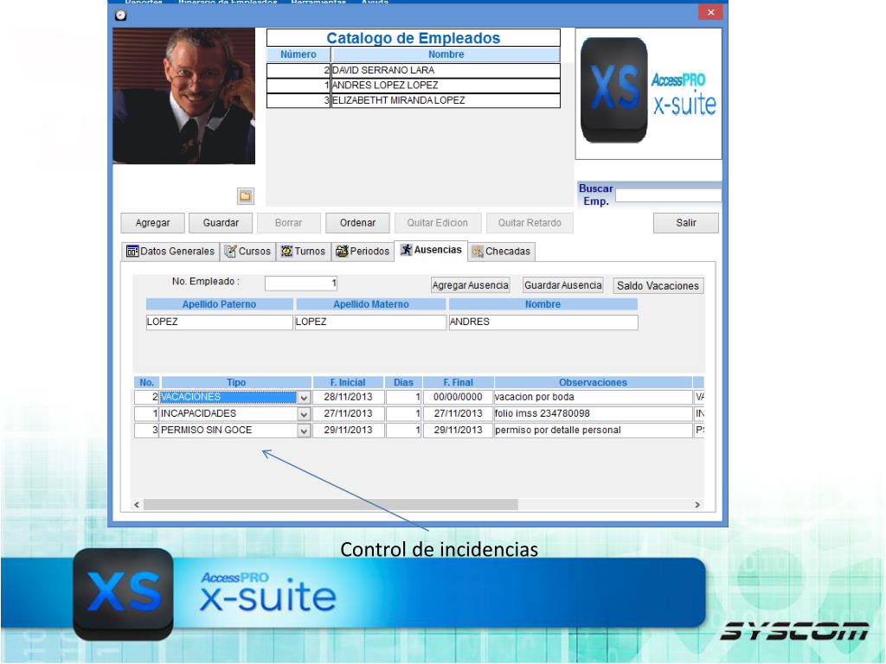Switch to the Cursos tab
886x664 pixels.
point(248,252)
